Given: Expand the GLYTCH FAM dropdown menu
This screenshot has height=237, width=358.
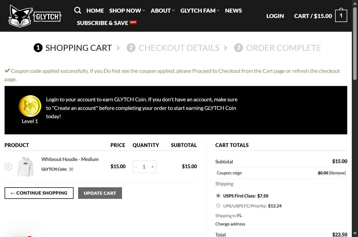Looking at the screenshot, I should click(200, 11).
